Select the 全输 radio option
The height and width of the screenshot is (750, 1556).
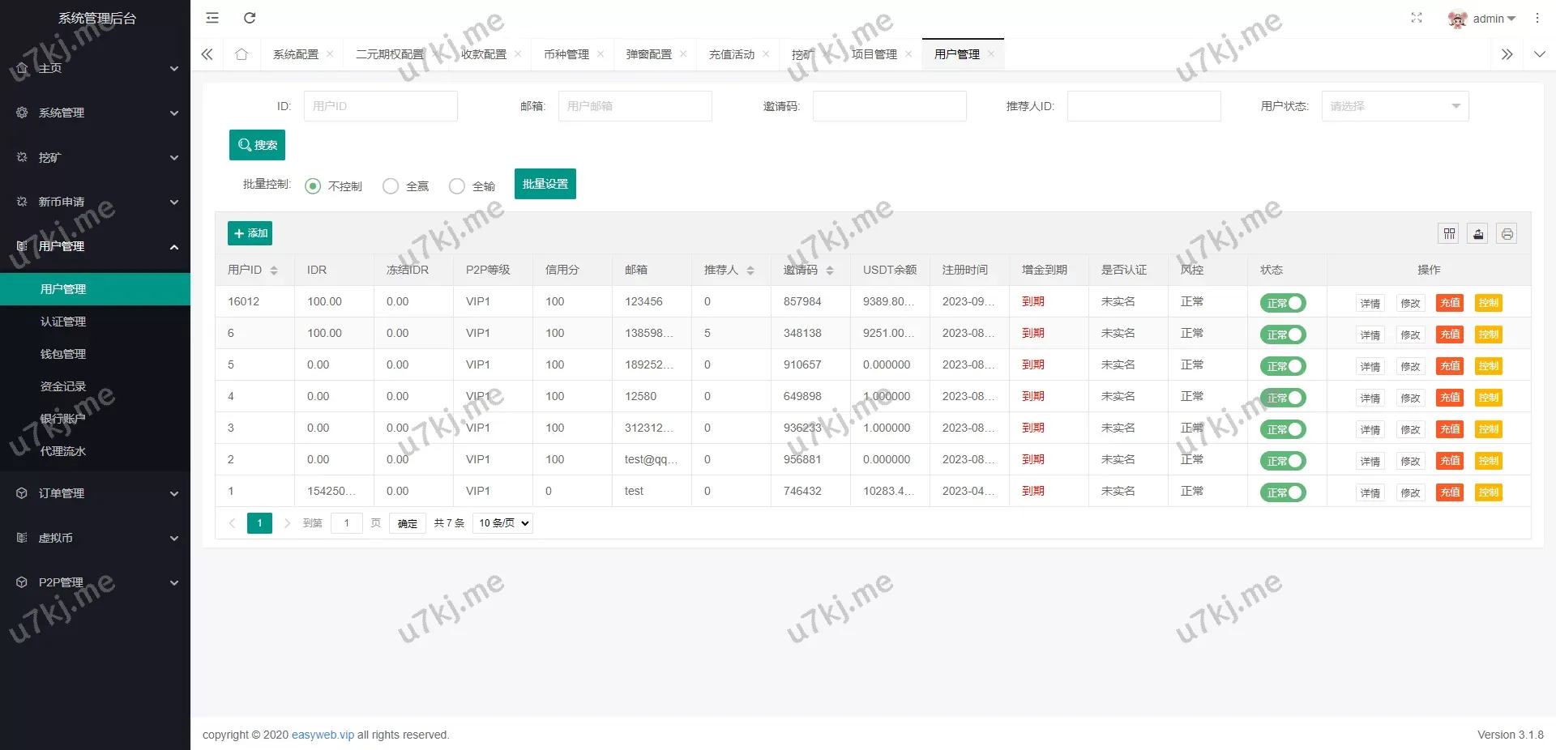coord(457,186)
